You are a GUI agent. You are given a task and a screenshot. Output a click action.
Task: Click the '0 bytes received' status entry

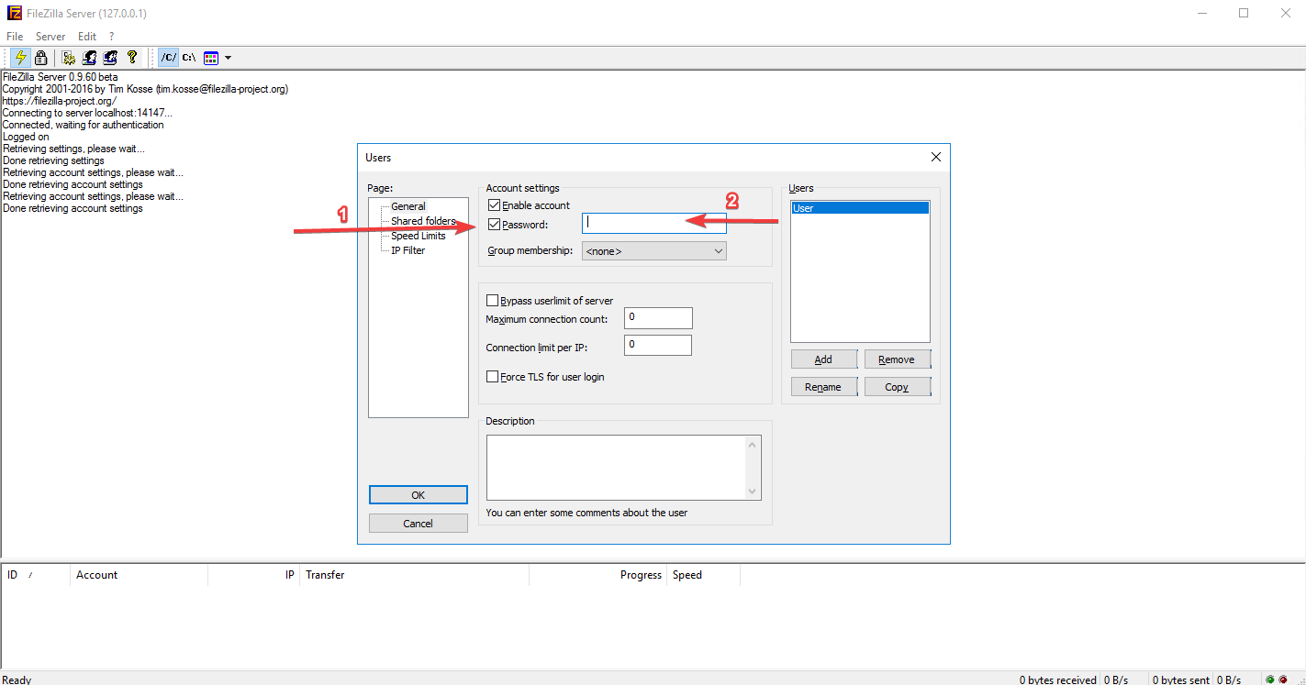coord(1058,680)
